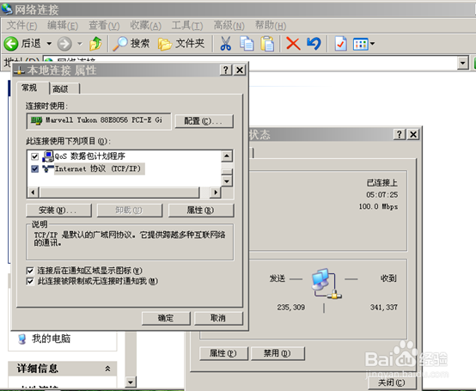Image resolution: width=476 pixels, height=391 pixels.
Task: Toggle show icon in notification area checkbox
Action: point(30,270)
